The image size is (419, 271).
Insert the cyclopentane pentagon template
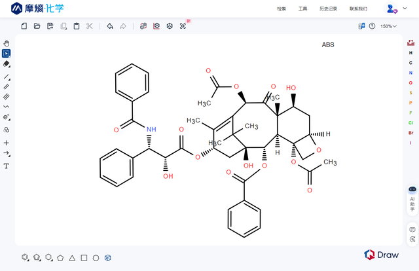[x=60, y=258]
